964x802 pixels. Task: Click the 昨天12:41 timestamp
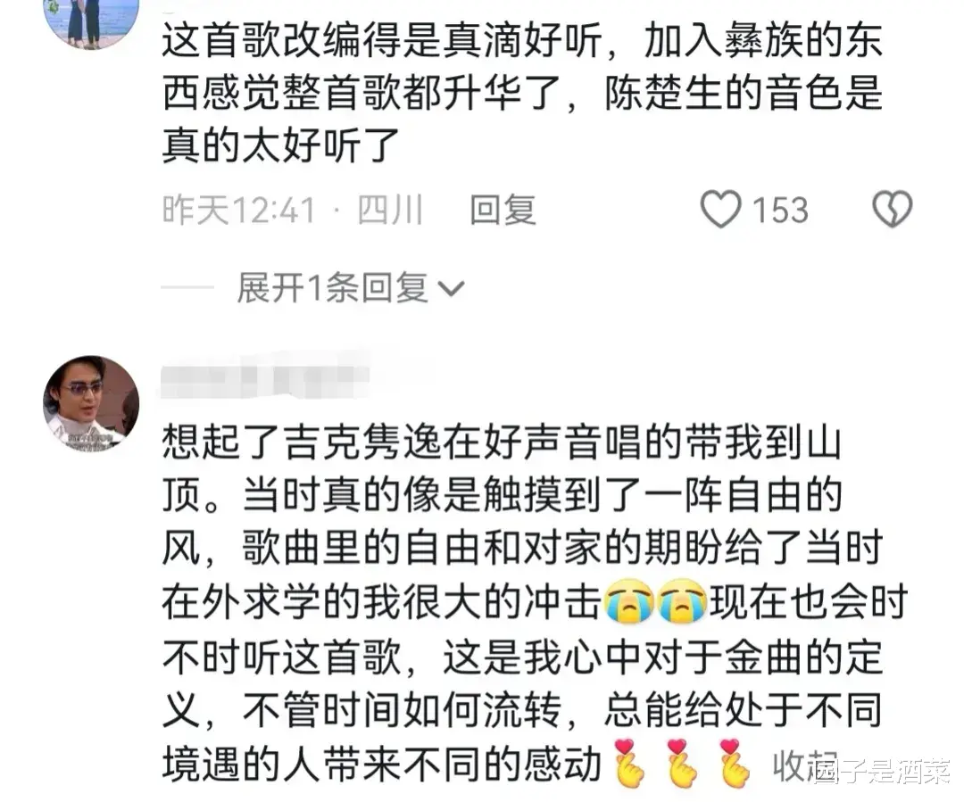pos(239,211)
